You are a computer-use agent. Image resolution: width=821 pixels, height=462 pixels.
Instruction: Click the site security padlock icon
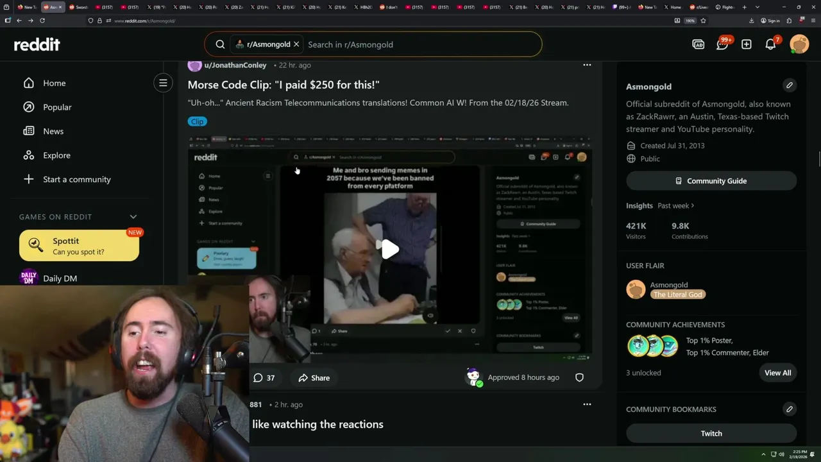pyautogui.click(x=99, y=21)
